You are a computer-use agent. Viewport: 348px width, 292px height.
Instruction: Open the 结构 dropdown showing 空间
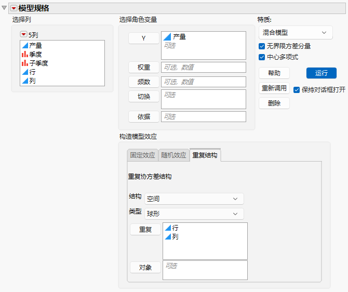(x=194, y=199)
